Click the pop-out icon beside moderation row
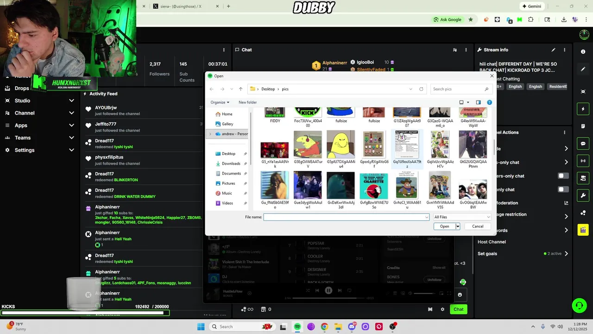The image size is (593, 334). (566, 203)
